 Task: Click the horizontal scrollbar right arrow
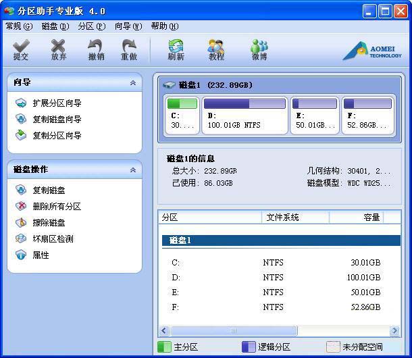[394, 331]
